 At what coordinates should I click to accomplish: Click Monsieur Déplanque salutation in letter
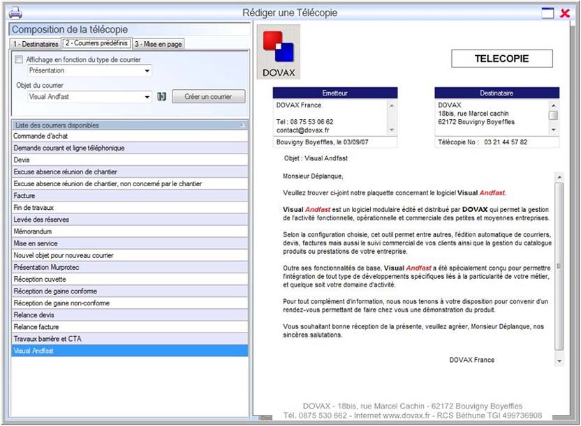[313, 176]
